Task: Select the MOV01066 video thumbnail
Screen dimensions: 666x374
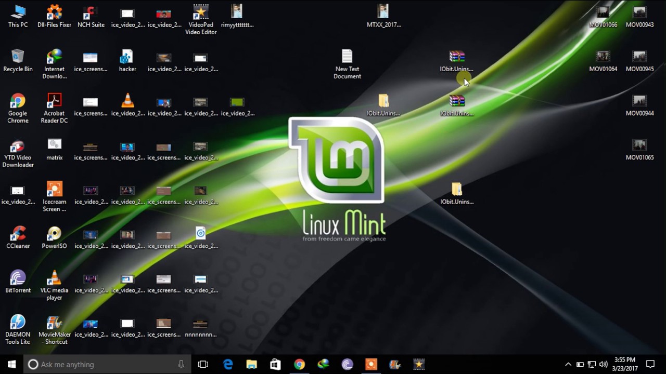Action: 603,16
